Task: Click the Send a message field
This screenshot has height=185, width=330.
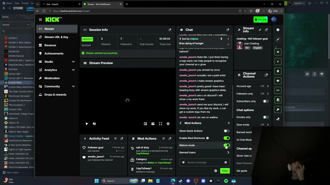Action: click(x=204, y=162)
